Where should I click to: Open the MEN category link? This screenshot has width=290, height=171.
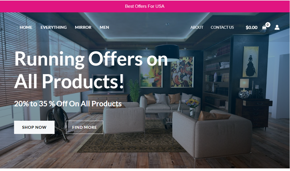coord(104,27)
